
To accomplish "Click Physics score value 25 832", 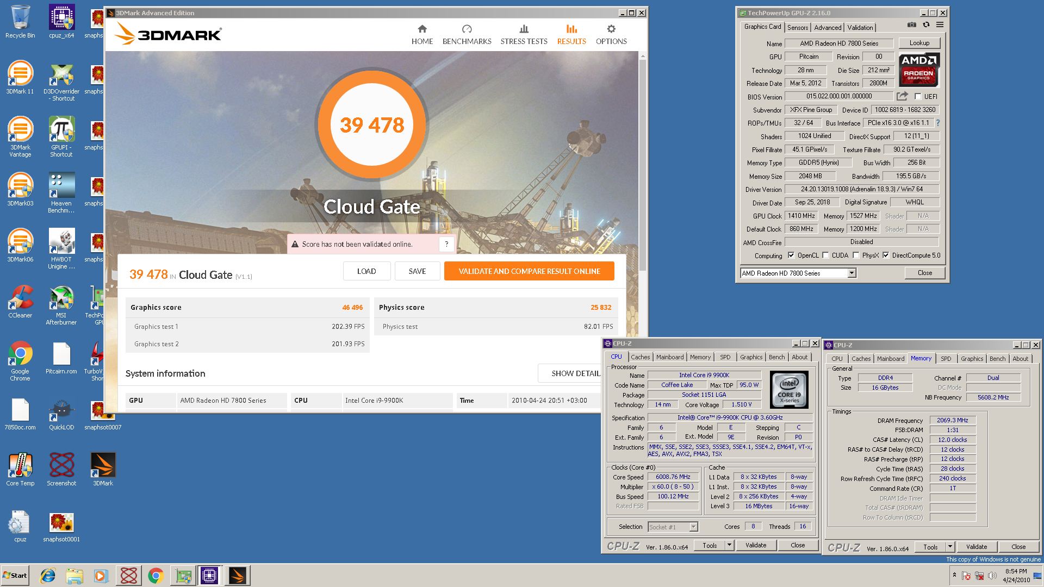I will (601, 307).
